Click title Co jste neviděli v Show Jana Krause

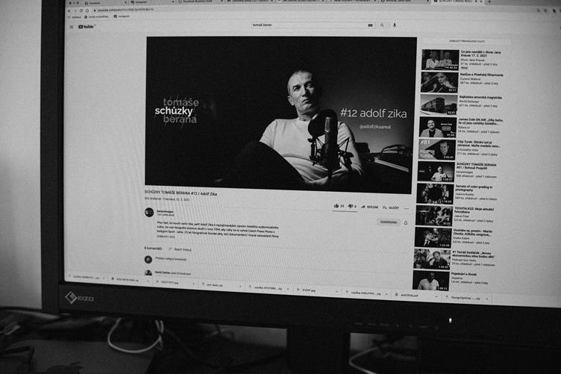click(480, 54)
